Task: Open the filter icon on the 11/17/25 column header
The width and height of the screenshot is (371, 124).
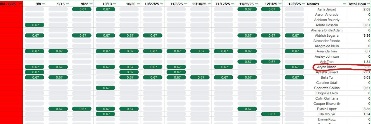Action: point(233,4)
